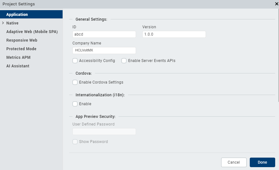Enable Internationalization (i18n) checkbox
The height and width of the screenshot is (170, 279).
tap(75, 104)
